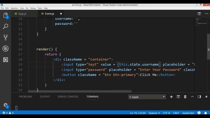This screenshot has width=210, height=118.
Task: Open the Debug view in activity bar
Action: 6,49
